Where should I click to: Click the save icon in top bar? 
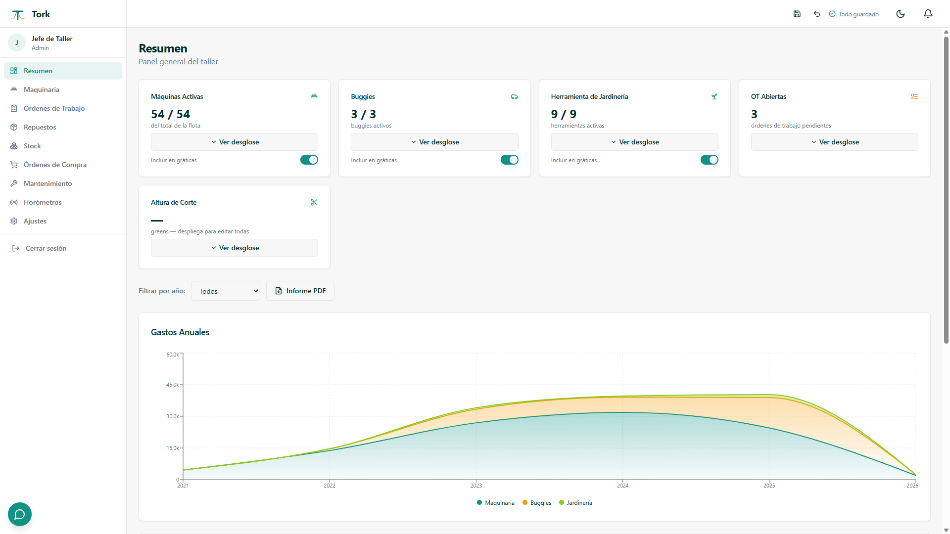pyautogui.click(x=797, y=14)
